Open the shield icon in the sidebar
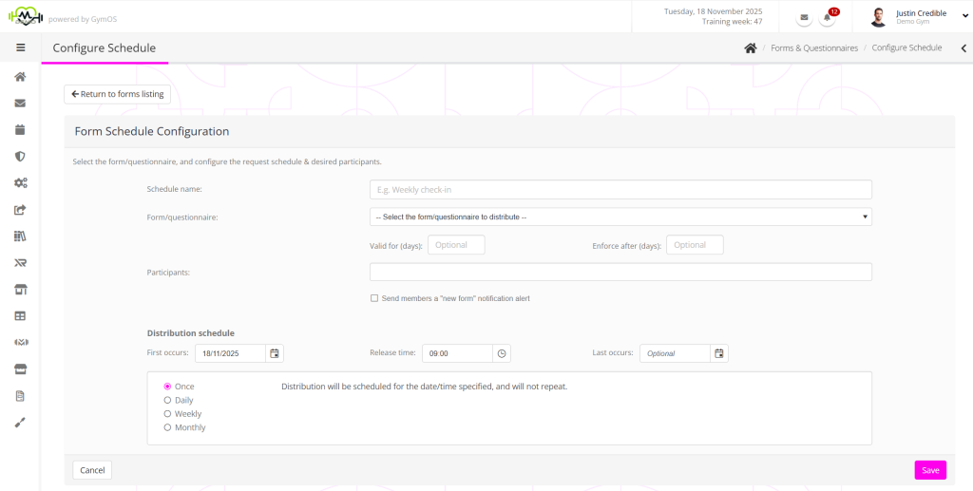The width and height of the screenshot is (973, 491). click(20, 156)
